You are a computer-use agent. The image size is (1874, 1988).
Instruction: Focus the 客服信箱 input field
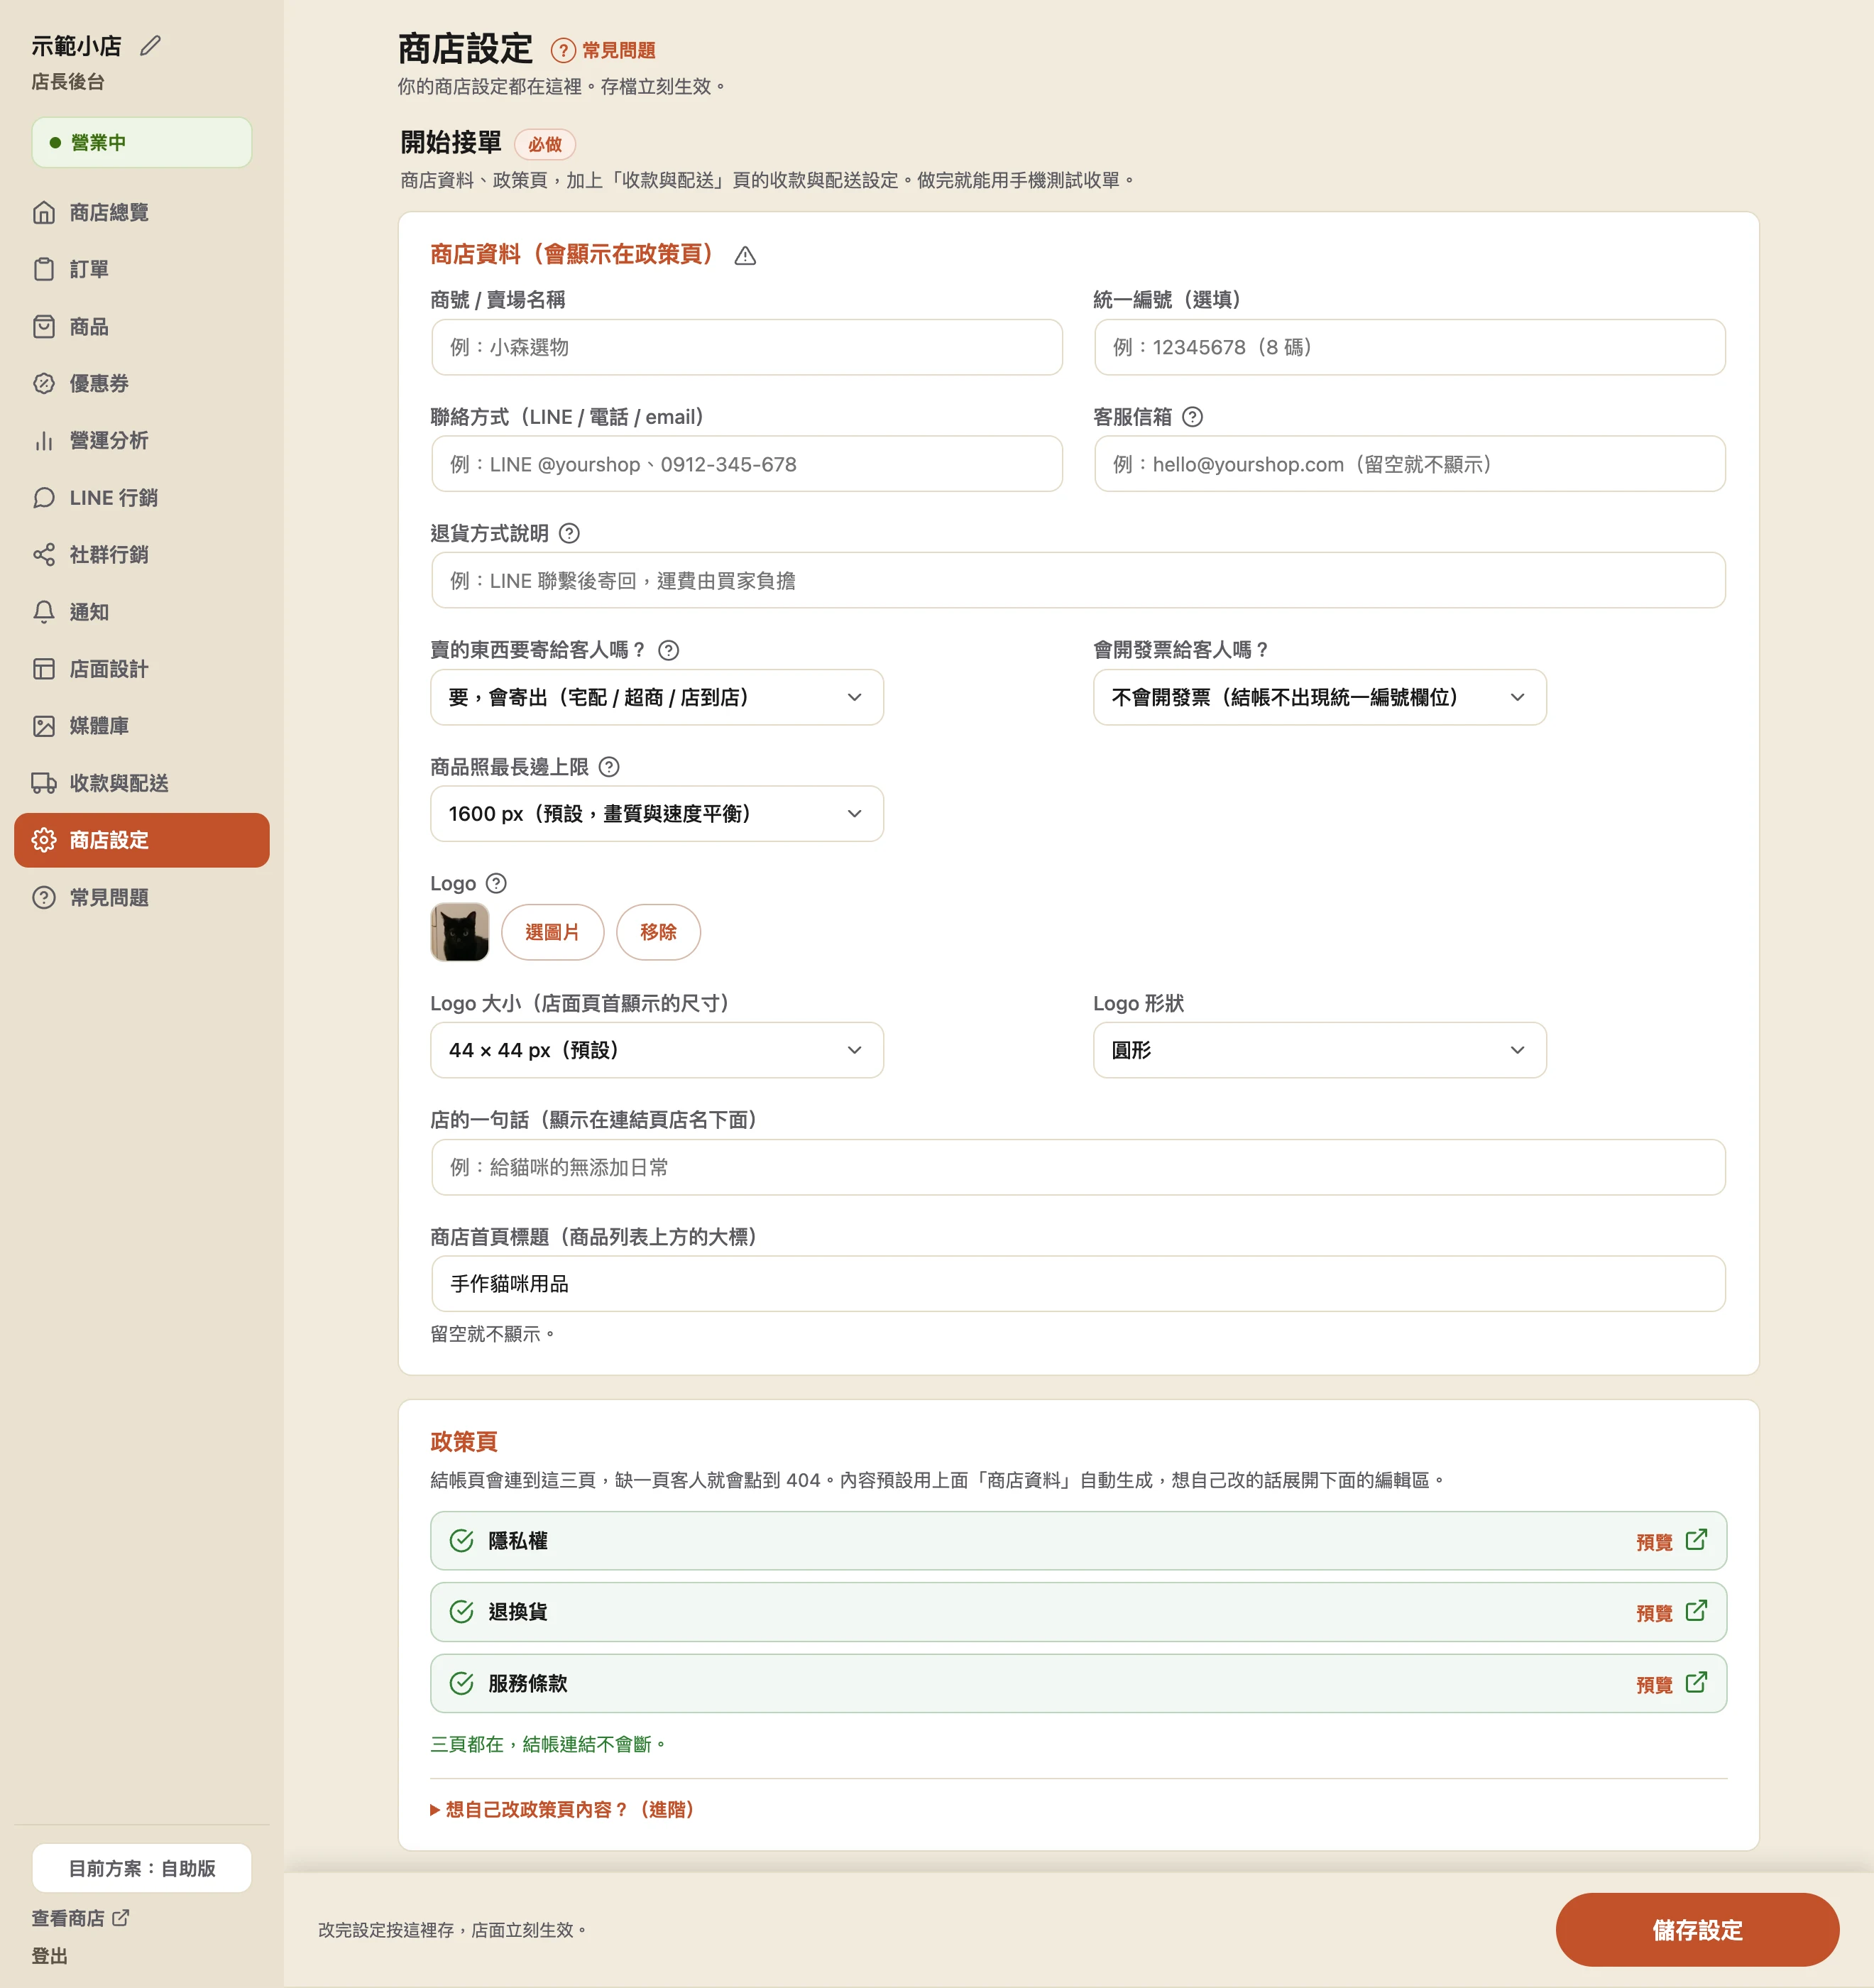tap(1410, 464)
